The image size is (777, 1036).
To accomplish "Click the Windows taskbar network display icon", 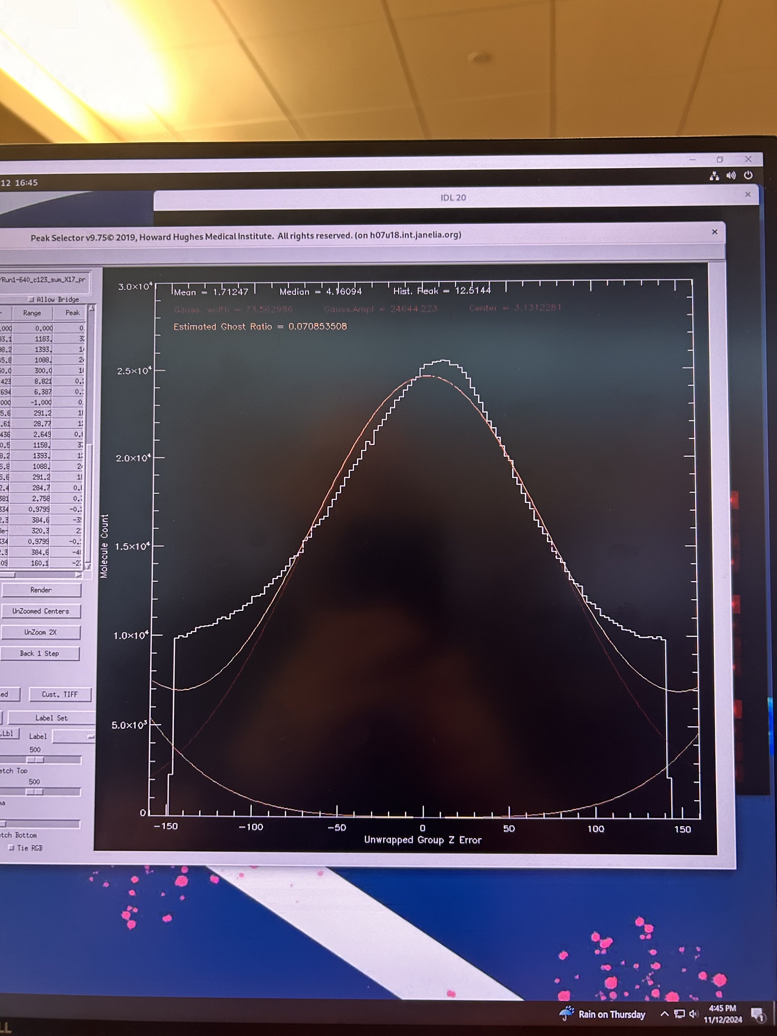I will 679,1014.
